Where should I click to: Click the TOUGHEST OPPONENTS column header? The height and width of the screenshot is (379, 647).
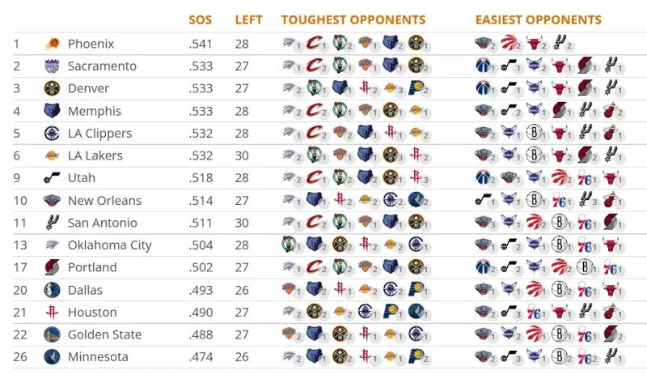point(353,19)
